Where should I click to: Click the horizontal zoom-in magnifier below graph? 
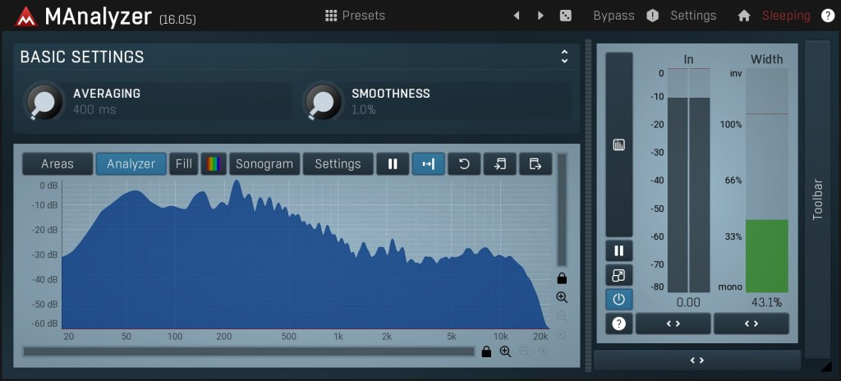pyautogui.click(x=505, y=351)
